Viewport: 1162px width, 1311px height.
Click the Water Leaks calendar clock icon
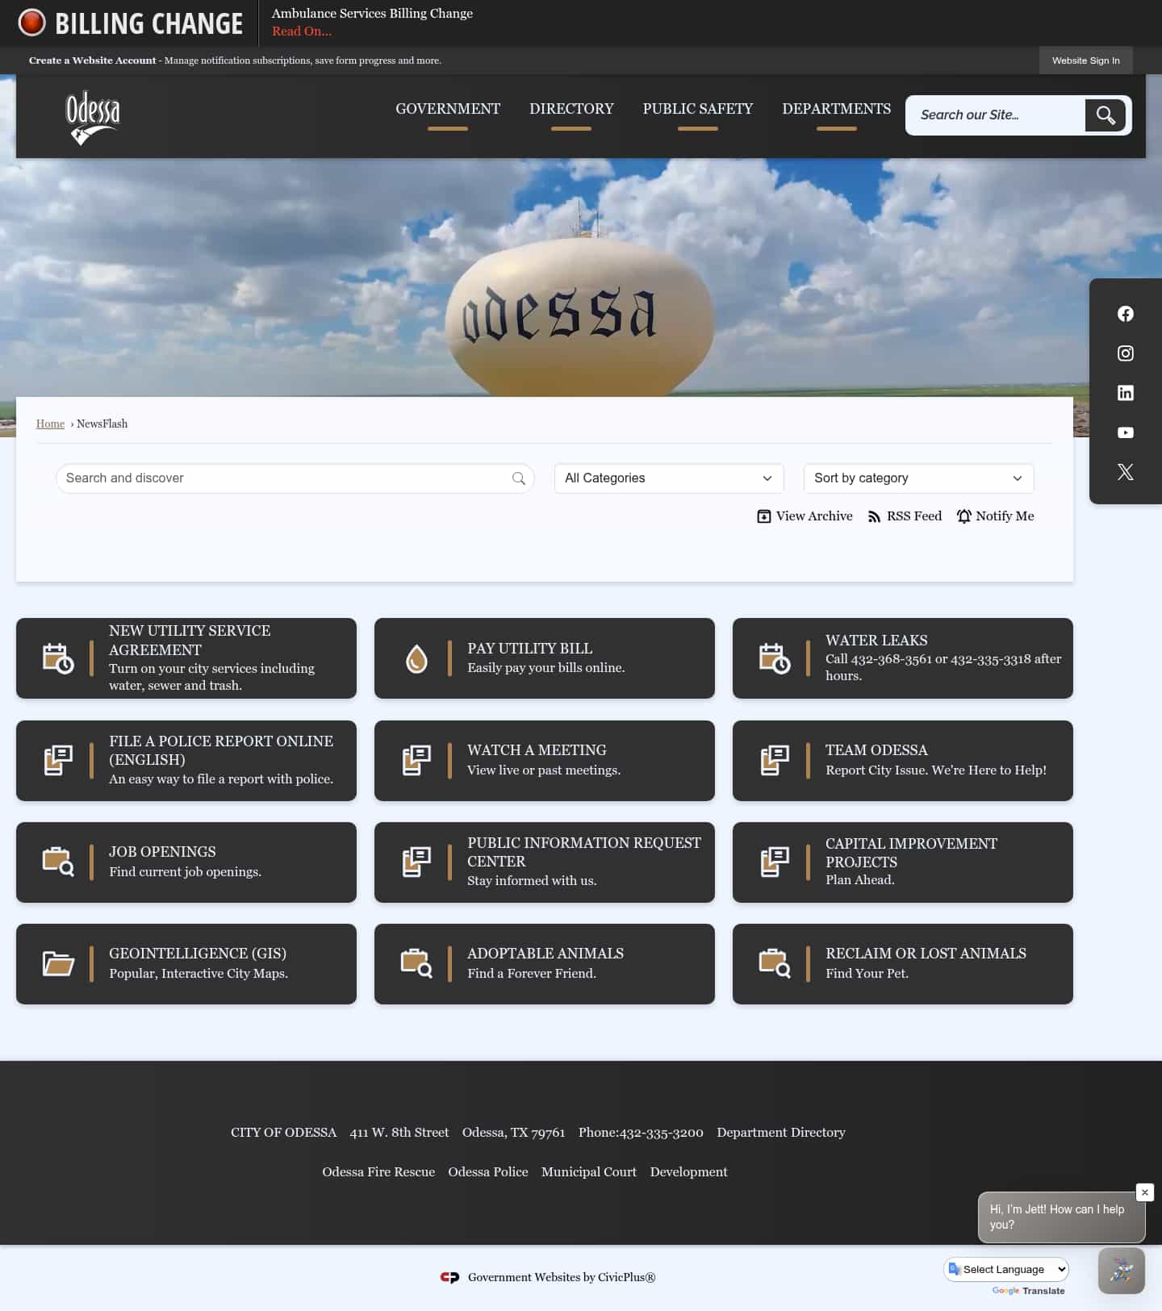775,658
